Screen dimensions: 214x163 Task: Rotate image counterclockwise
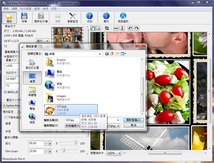[130, 28]
